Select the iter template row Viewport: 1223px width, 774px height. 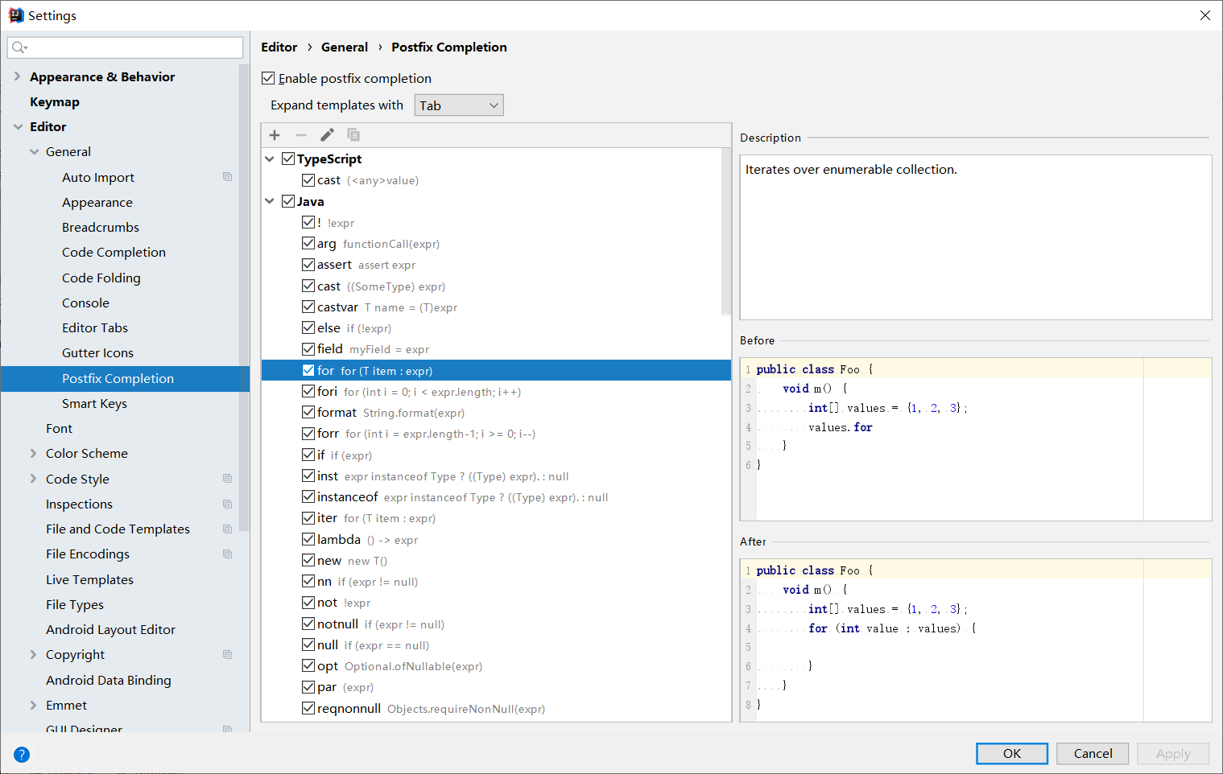pos(496,518)
